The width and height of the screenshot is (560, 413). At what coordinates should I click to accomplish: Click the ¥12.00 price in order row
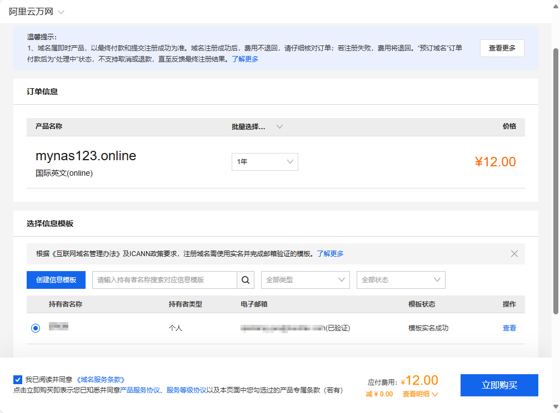tap(495, 162)
